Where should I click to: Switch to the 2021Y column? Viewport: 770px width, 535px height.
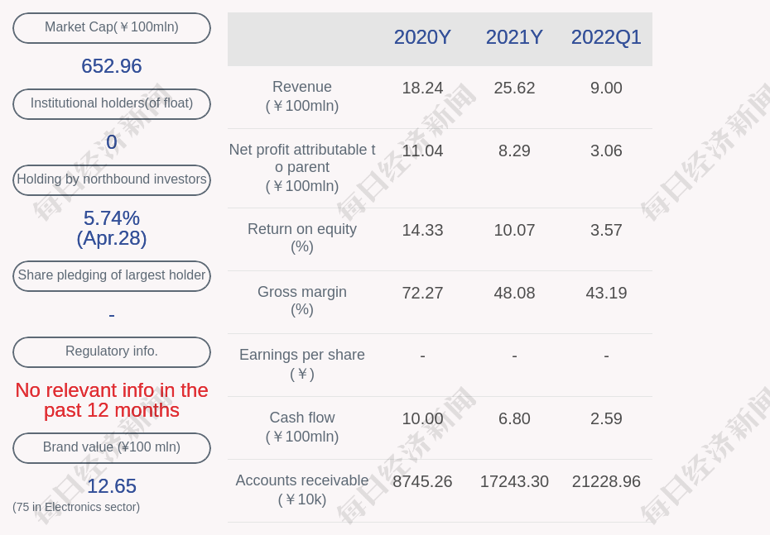514,37
